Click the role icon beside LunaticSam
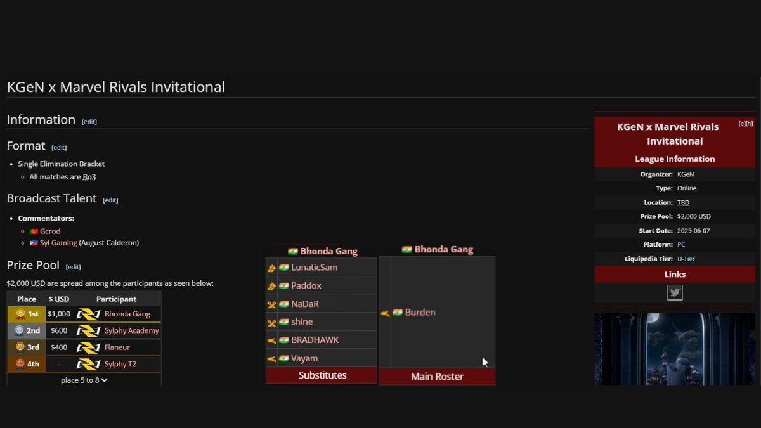Image resolution: width=761 pixels, height=428 pixels. coord(271,268)
